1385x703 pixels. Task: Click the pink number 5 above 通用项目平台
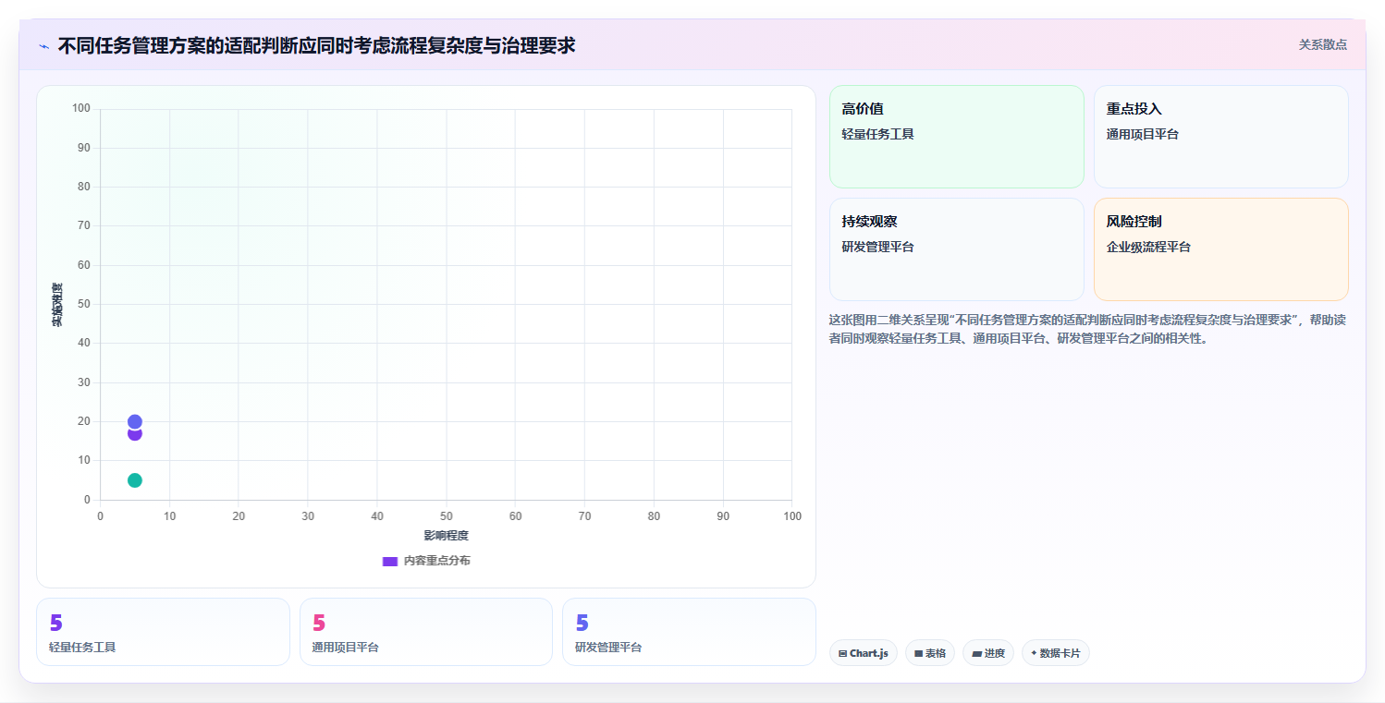pos(319,623)
